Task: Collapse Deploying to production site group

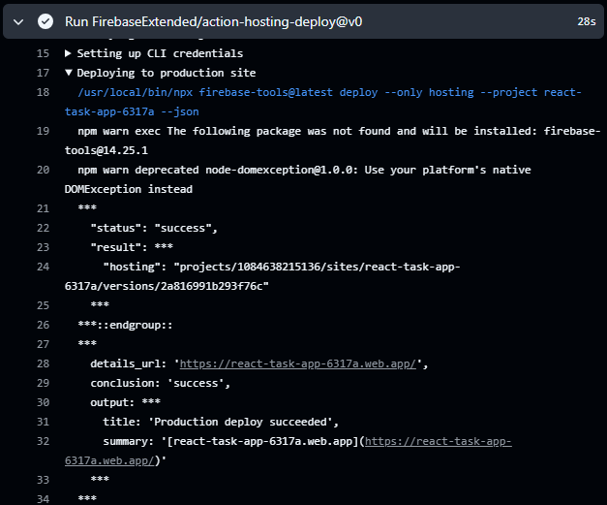Action: [x=69, y=73]
